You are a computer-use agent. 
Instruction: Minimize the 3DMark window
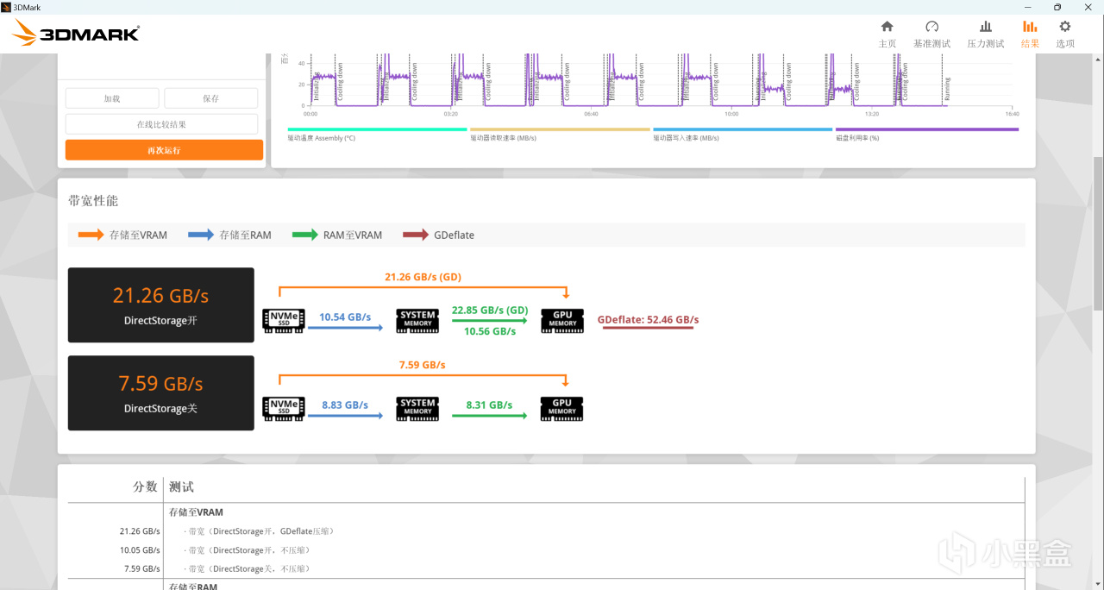[x=1026, y=7]
